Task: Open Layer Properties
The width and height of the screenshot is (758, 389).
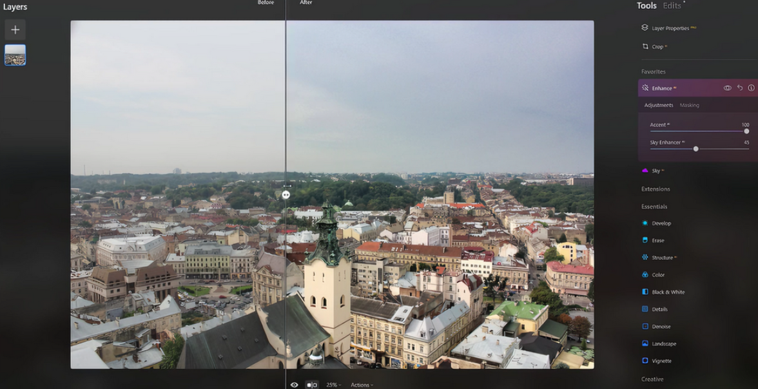Action: [x=670, y=28]
